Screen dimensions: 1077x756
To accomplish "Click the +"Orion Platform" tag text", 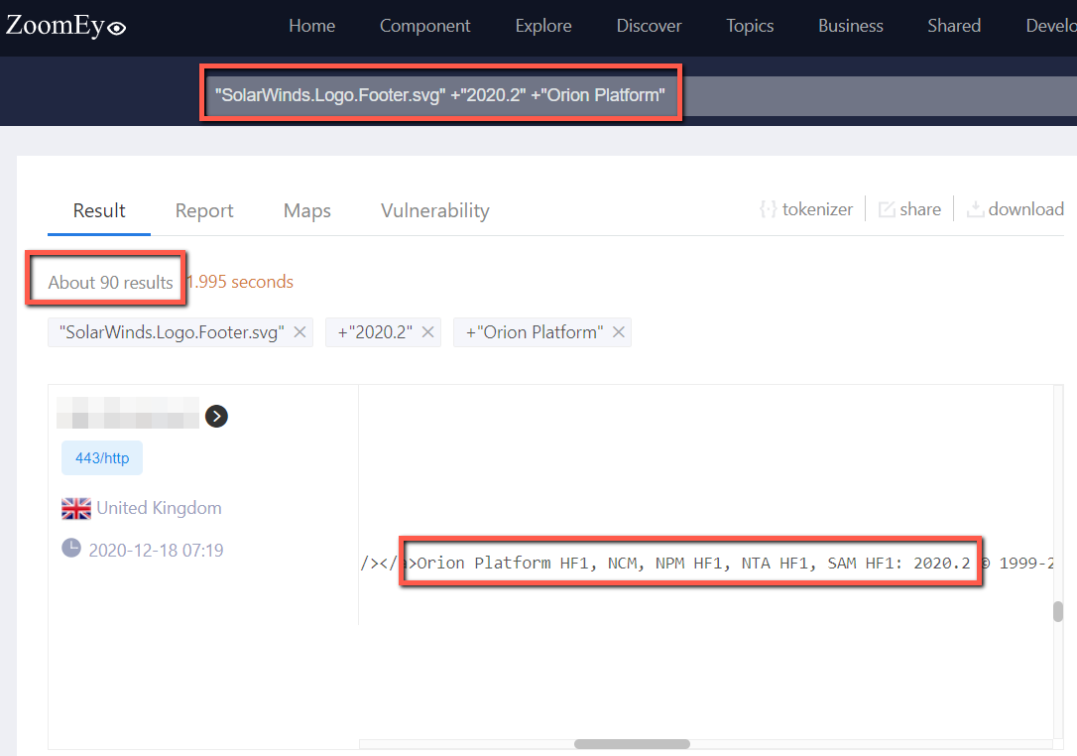I will point(535,332).
